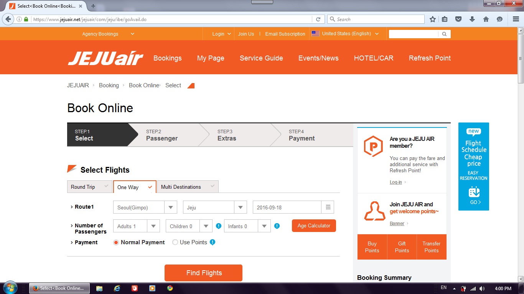The image size is (524, 294).
Task: Click the United States flag icon
Action: (315, 34)
